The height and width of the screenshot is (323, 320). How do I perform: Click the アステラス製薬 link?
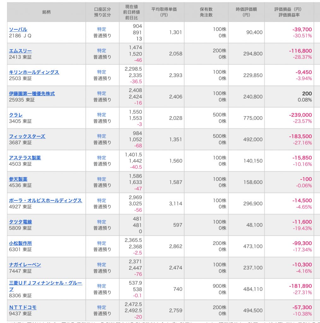coord(25,158)
